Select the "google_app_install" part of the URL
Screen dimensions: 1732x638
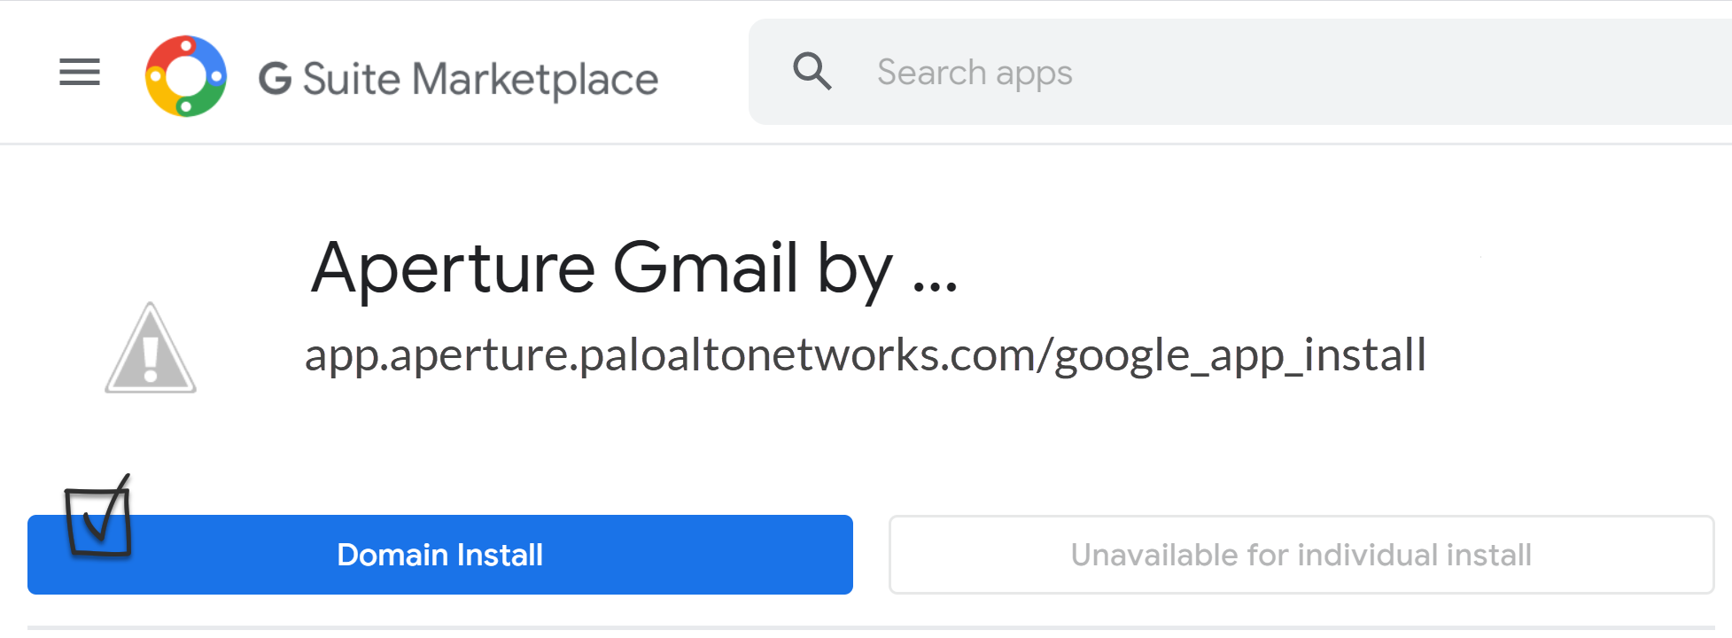pyautogui.click(x=1239, y=354)
